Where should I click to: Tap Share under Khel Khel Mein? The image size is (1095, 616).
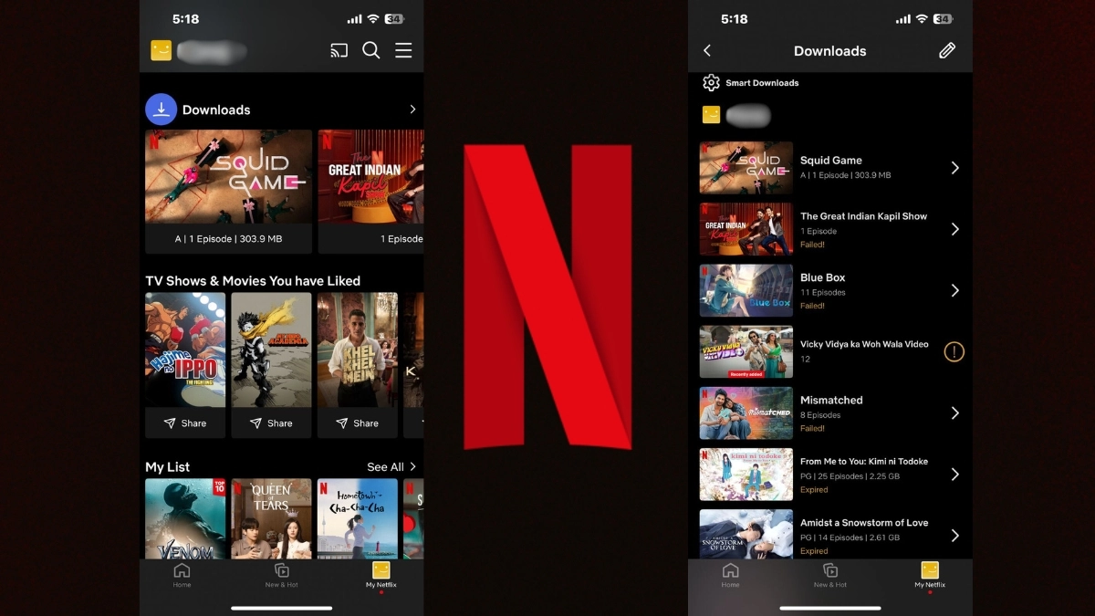click(x=357, y=423)
